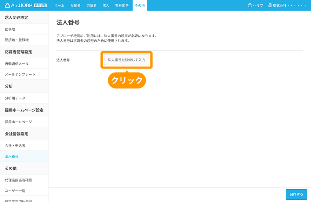Click the 法人番号は求職者の忌避 text line

93,41
